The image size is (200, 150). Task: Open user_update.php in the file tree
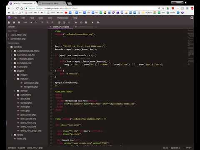point(28,119)
